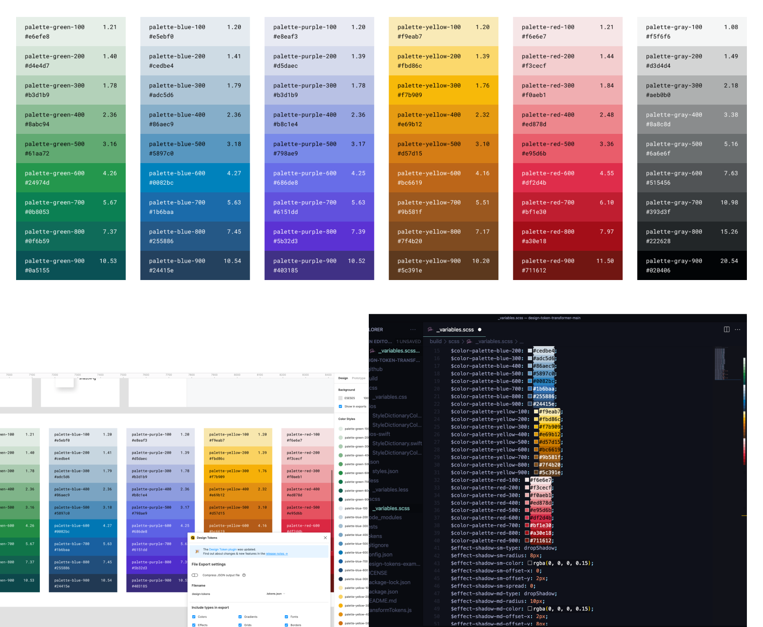
Task: Select palette-blue-900 color style dot
Action: (341, 579)
